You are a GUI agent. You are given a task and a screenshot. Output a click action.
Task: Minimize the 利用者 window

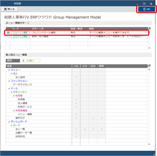(x=138, y=4)
